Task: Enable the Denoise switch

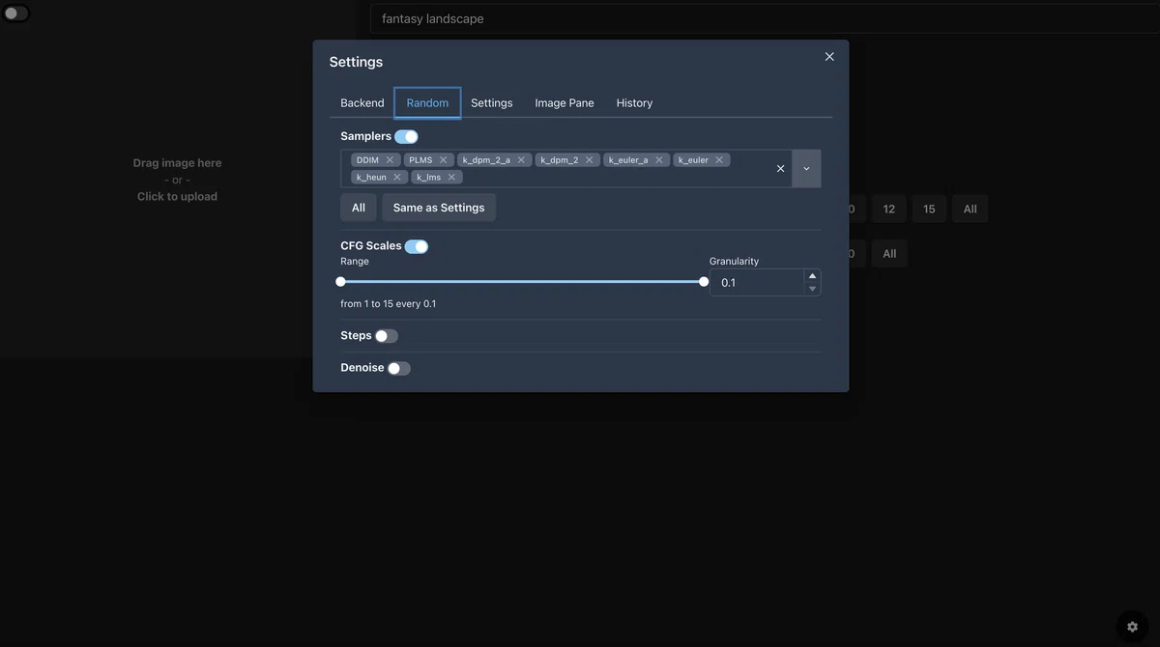Action: pos(399,369)
